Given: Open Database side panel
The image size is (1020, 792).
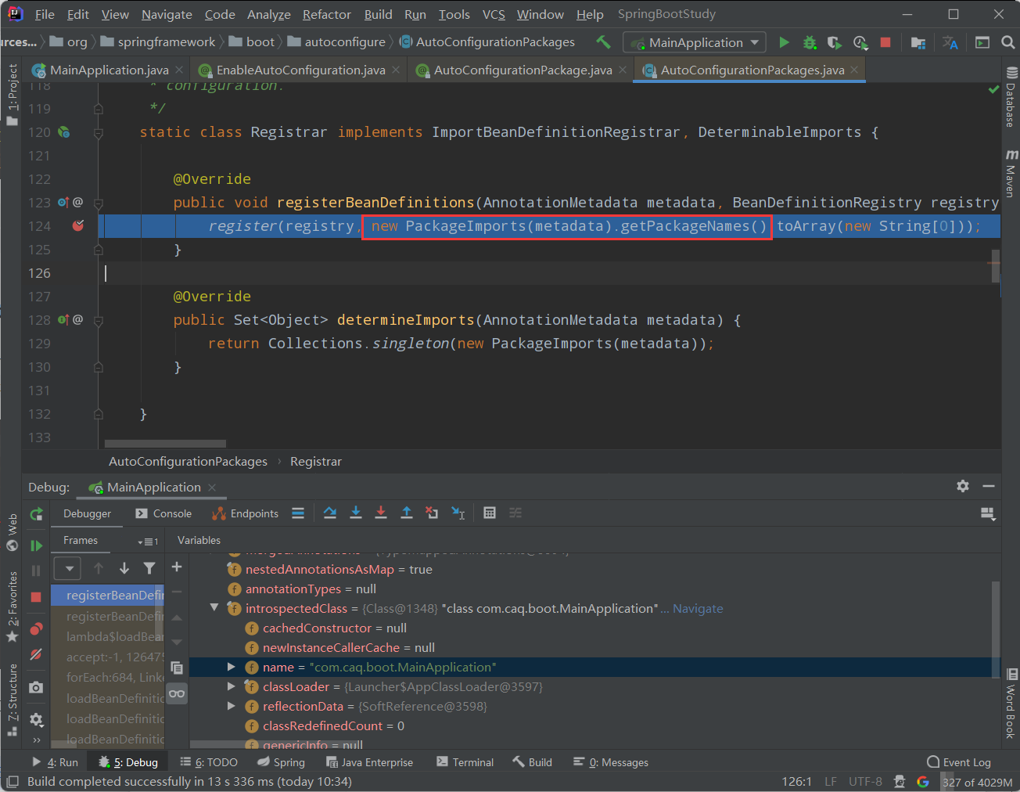Looking at the screenshot, I should pos(1011,96).
